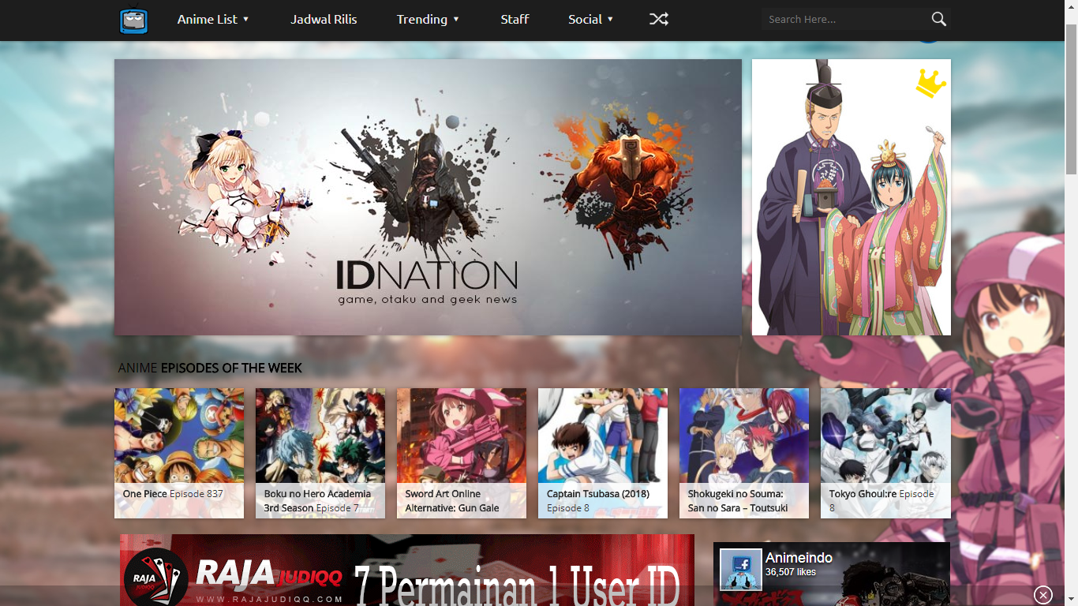The image size is (1078, 606).
Task: Click the Raja JudiQQ round logo
Action: click(x=156, y=578)
